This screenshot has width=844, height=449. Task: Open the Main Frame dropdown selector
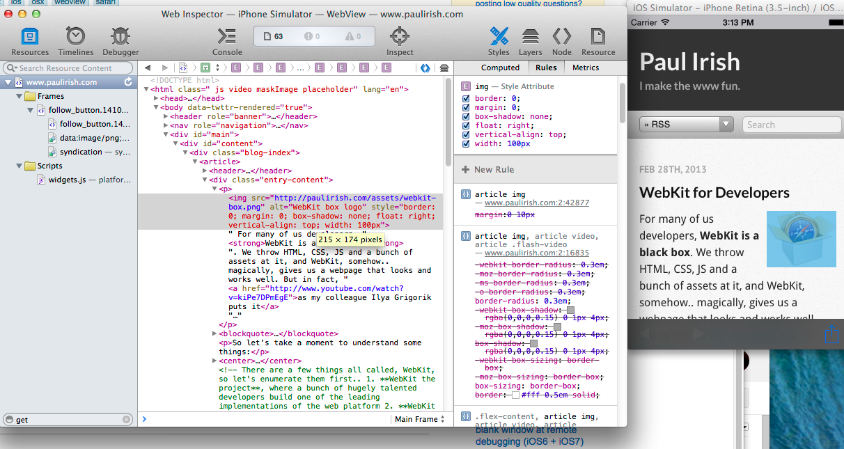click(416, 419)
